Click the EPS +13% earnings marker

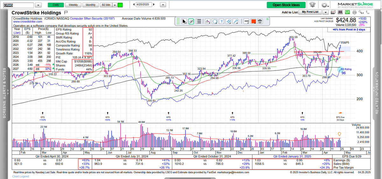tap(233, 116)
